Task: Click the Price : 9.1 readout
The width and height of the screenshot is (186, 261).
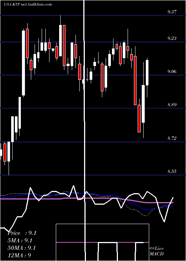Action: point(22,233)
